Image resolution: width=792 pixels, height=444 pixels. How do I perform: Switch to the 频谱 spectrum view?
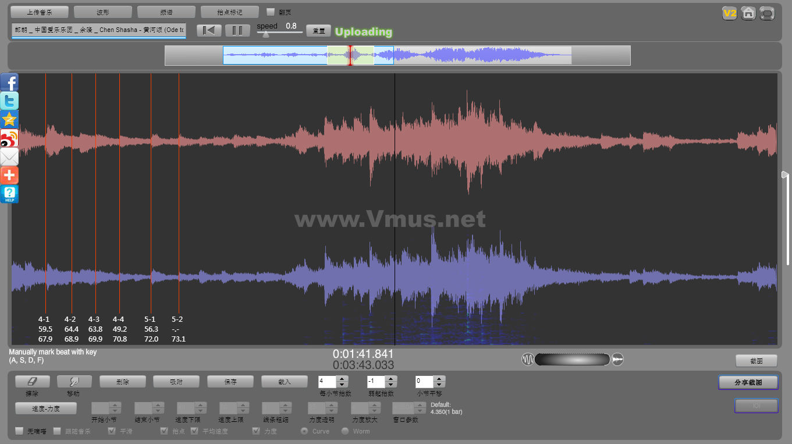(166, 12)
